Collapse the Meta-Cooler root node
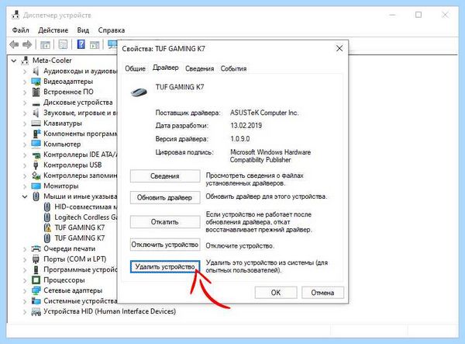Viewport: 465px width, 344px height. (x=14, y=61)
